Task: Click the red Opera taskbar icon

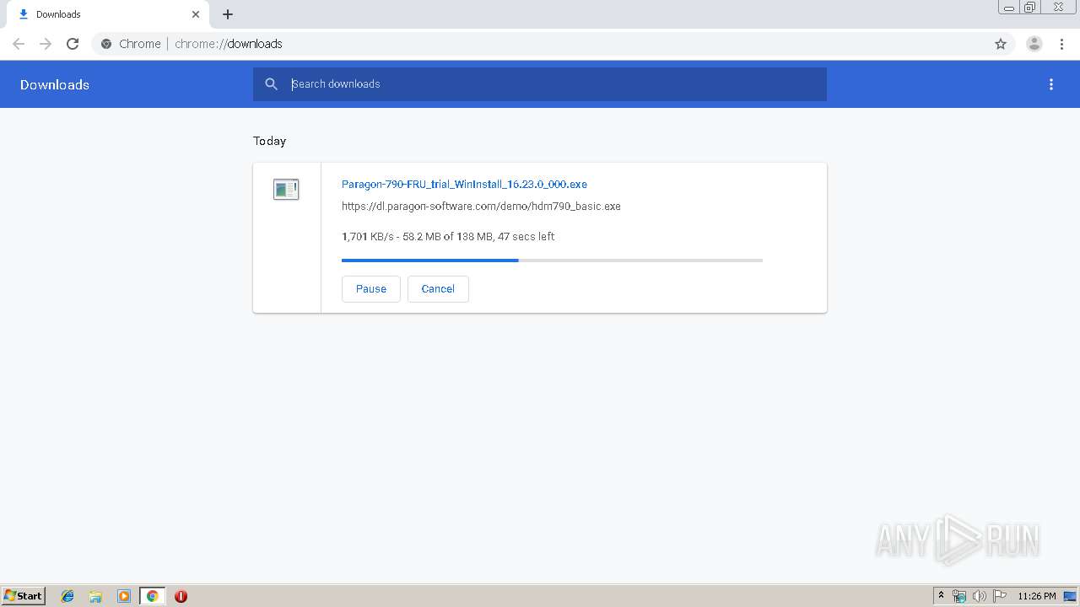Action: [x=181, y=596]
